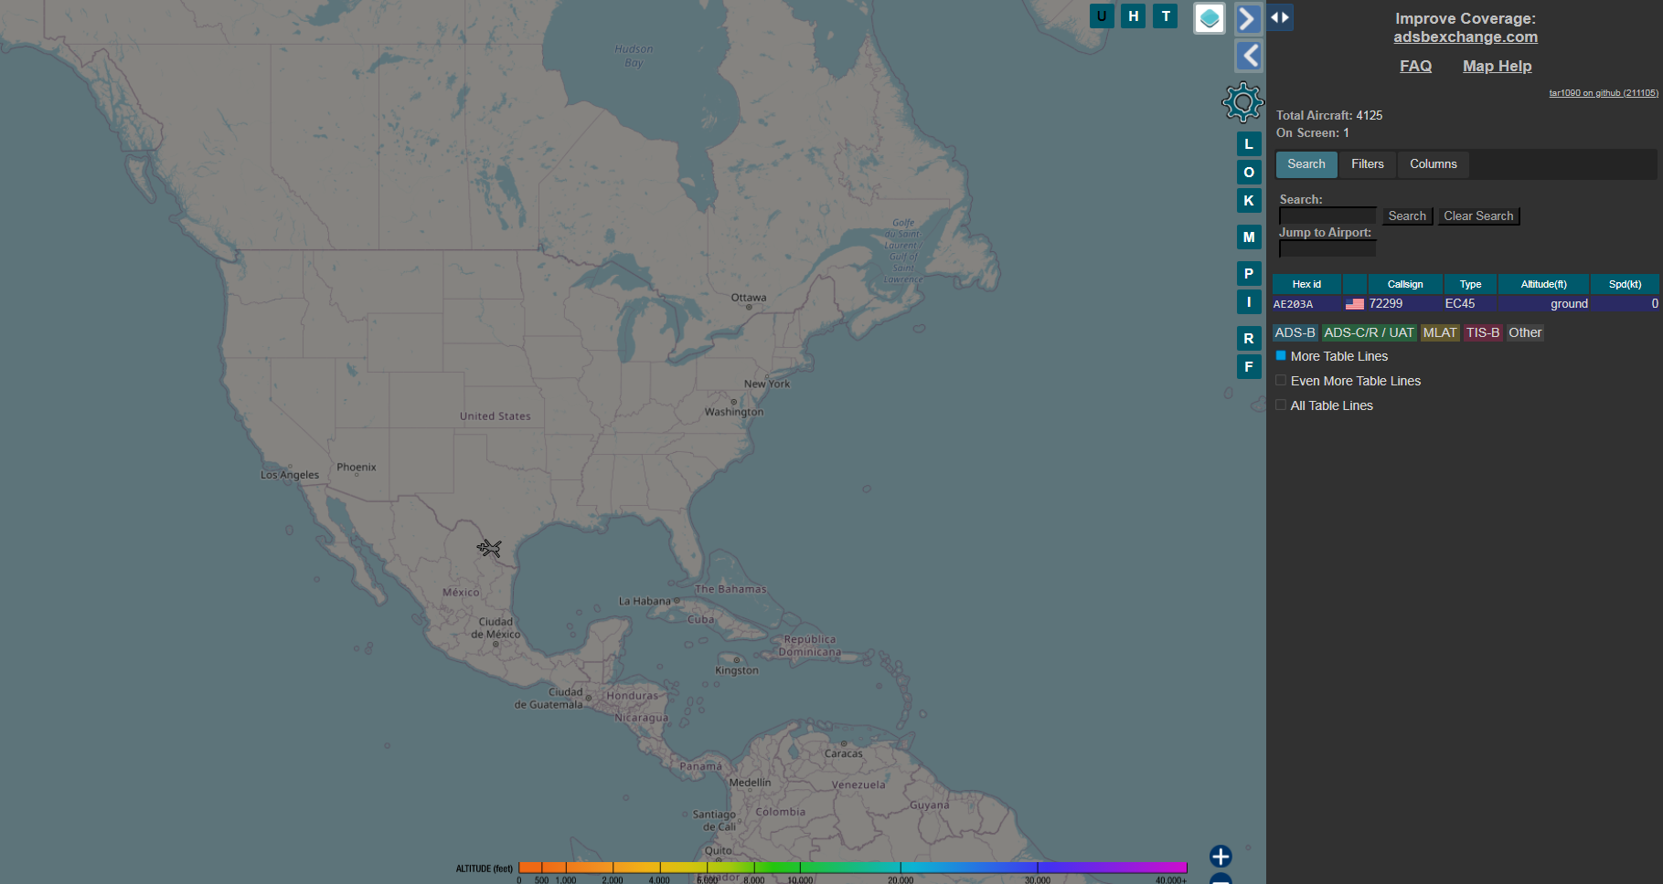Click the M map button
The width and height of the screenshot is (1663, 884).
[1249, 237]
